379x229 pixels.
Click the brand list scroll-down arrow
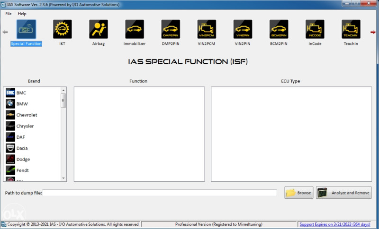pos(63,178)
